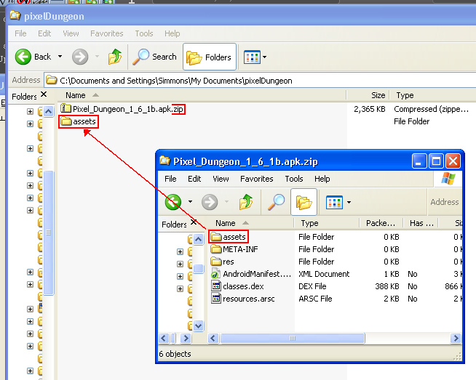This screenshot has height=380, width=476.
Task: Select META-INF folder in zip window
Action: (234, 249)
